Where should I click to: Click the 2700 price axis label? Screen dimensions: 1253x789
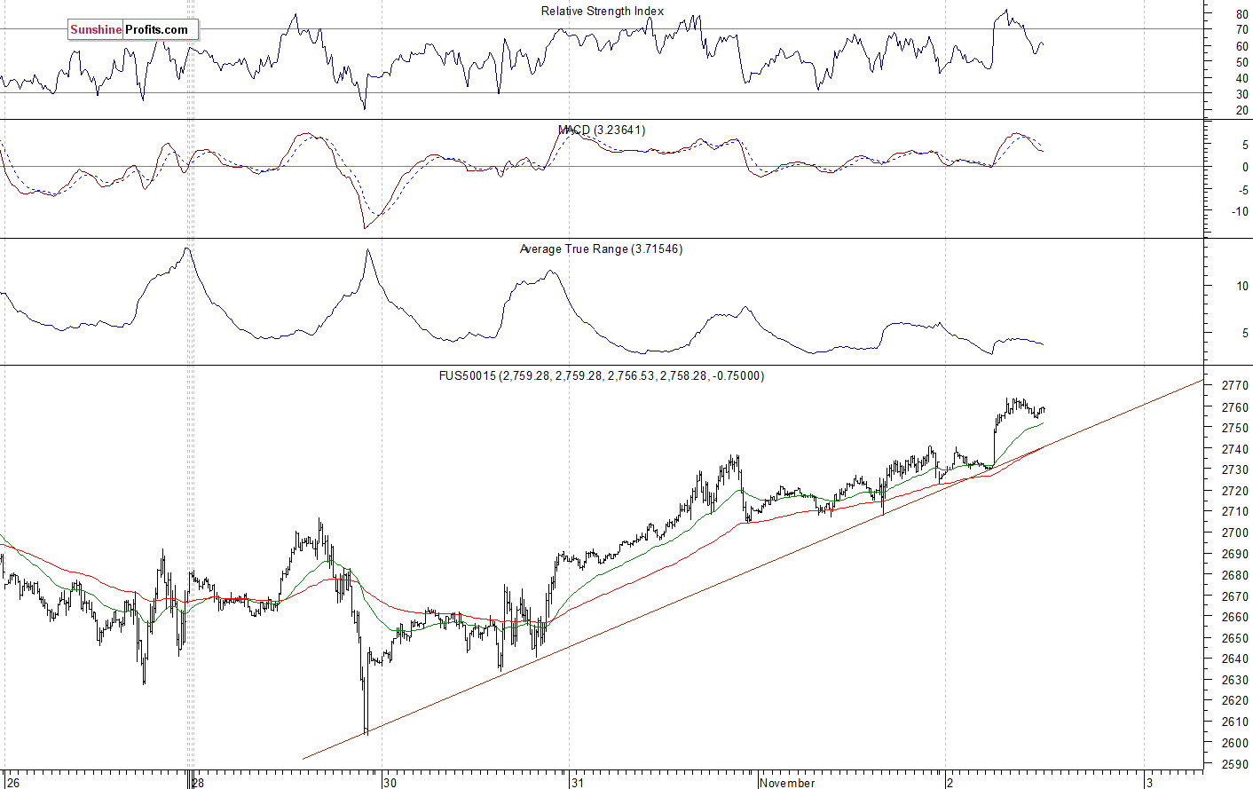tap(1235, 533)
